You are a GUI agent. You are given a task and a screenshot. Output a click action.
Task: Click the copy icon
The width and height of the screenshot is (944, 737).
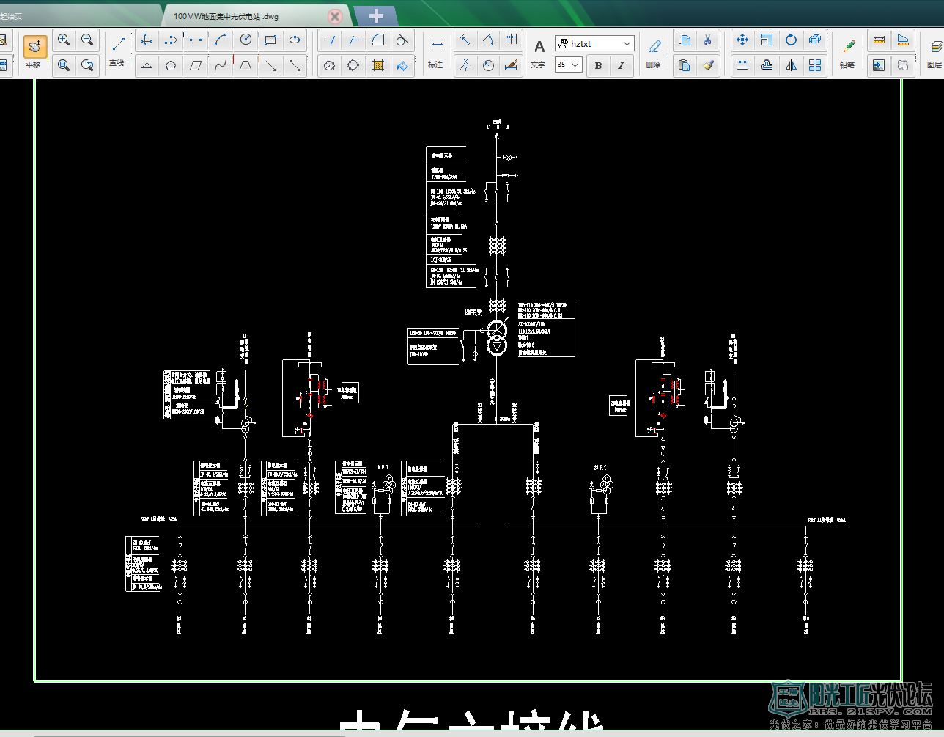tap(685, 40)
